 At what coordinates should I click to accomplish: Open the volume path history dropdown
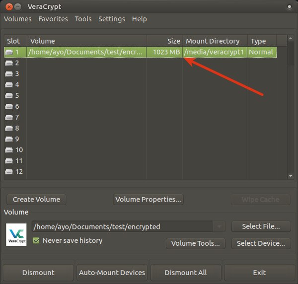[219, 226]
